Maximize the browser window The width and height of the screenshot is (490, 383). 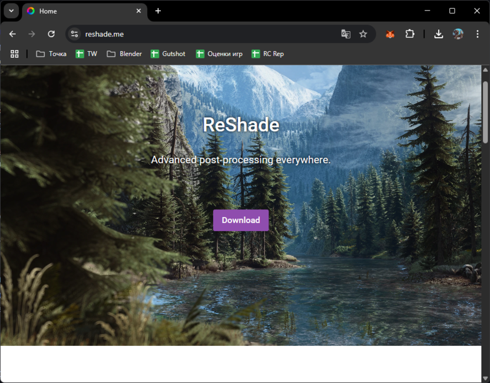452,11
